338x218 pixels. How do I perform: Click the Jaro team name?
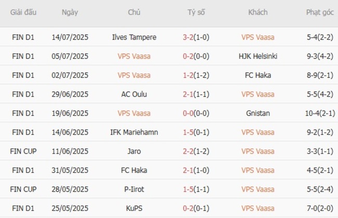pos(134,151)
